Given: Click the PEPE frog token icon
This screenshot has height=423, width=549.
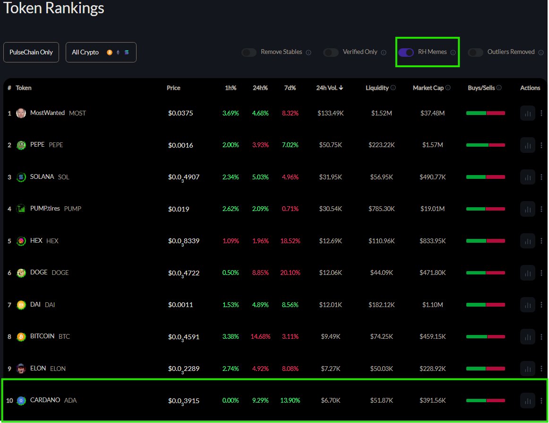Looking at the screenshot, I should coord(21,145).
